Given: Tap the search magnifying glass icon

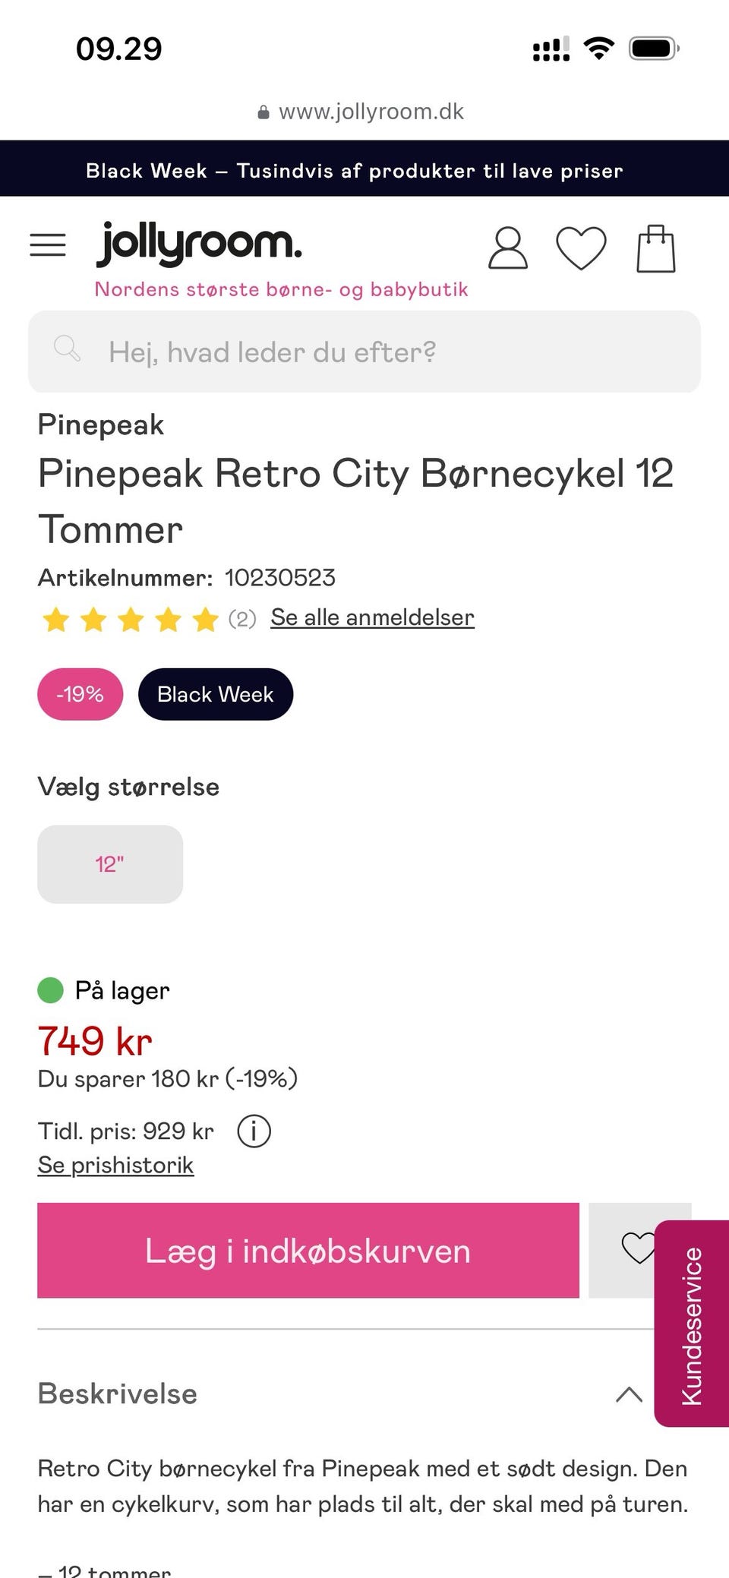Looking at the screenshot, I should pos(67,349).
